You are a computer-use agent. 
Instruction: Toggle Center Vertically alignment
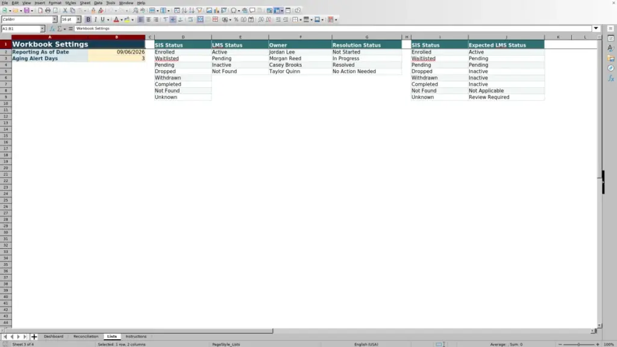(173, 19)
